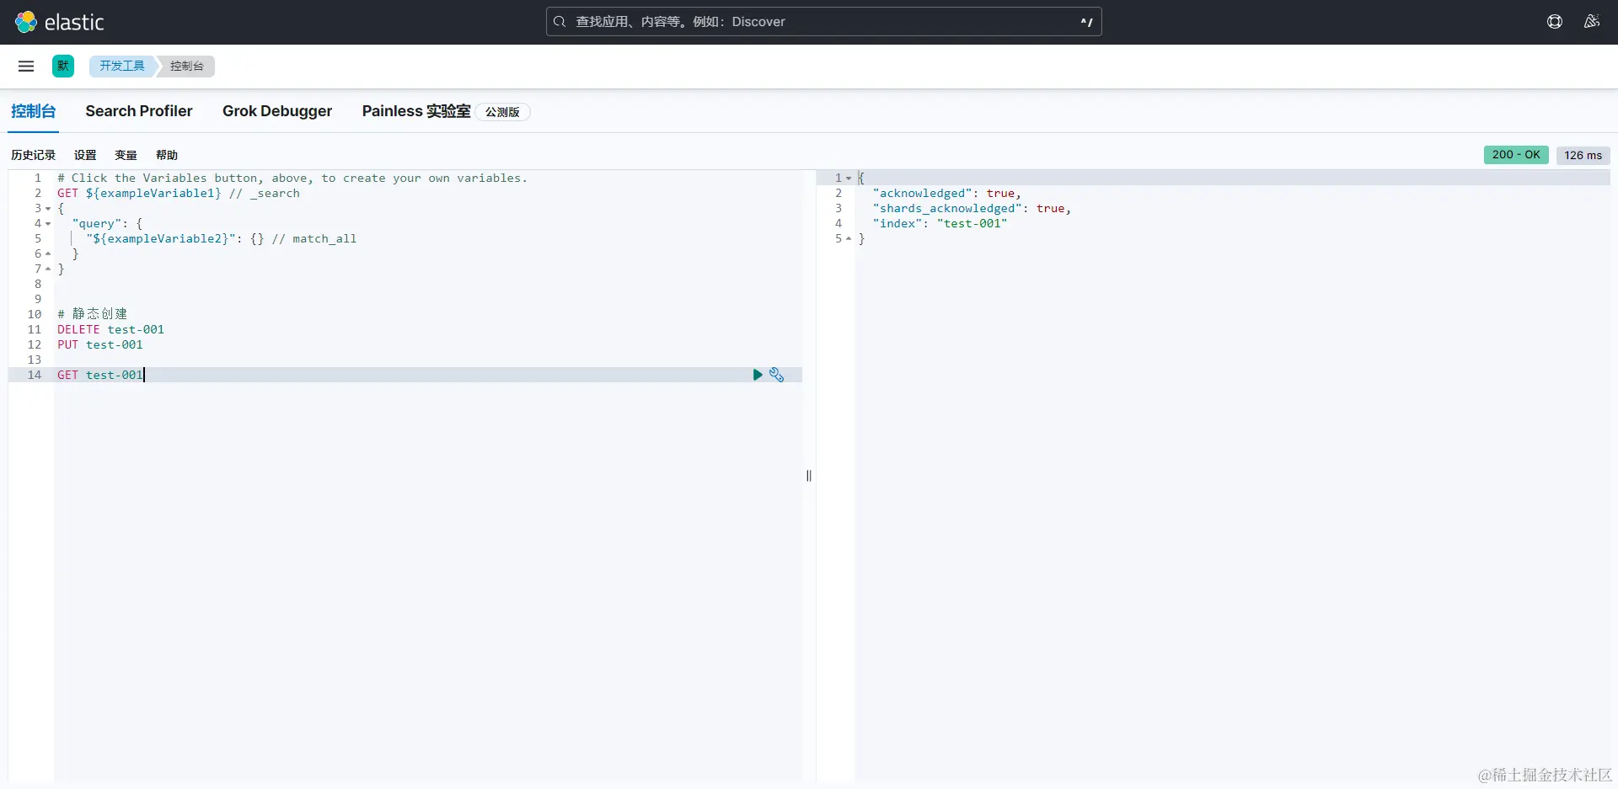
Task: Click the 200 - OK status badge
Action: (x=1516, y=155)
